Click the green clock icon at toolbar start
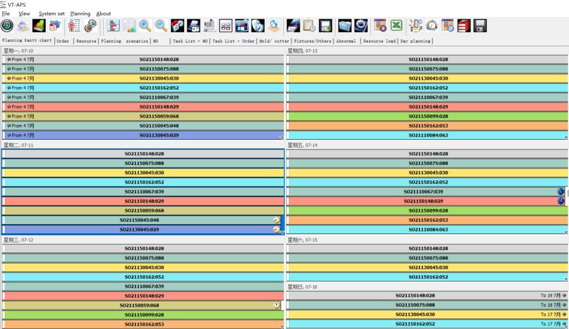The height and width of the screenshot is (329, 569). tap(8, 26)
